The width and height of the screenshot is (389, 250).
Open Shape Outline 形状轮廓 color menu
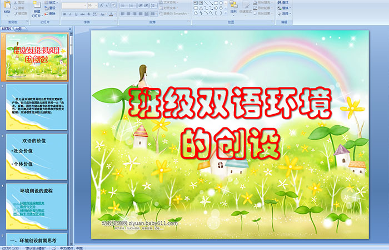coord(263,8)
